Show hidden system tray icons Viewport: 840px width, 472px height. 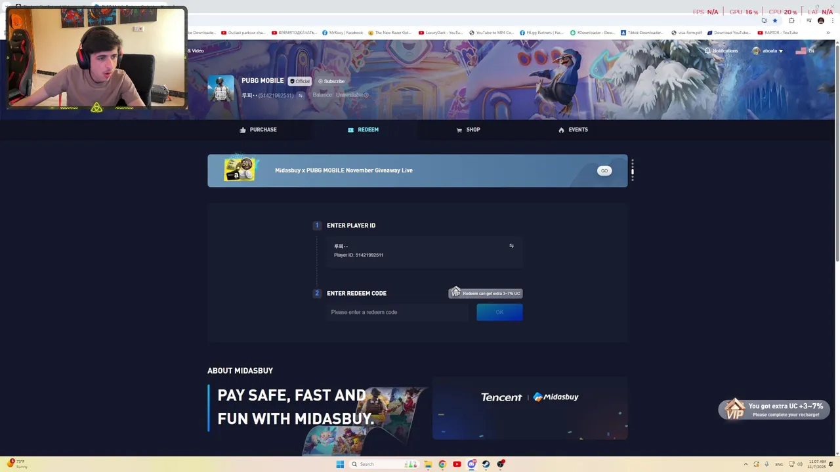pyautogui.click(x=745, y=464)
